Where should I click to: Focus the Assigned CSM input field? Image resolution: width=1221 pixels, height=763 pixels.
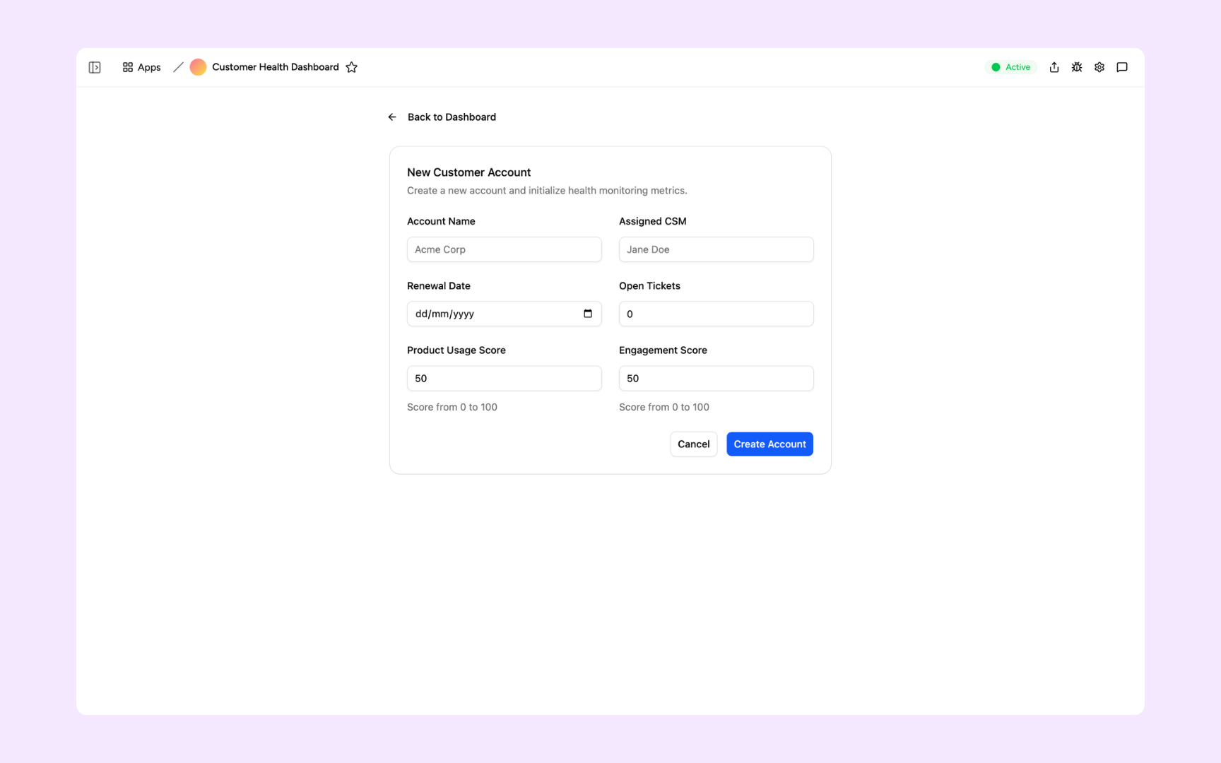click(x=716, y=249)
